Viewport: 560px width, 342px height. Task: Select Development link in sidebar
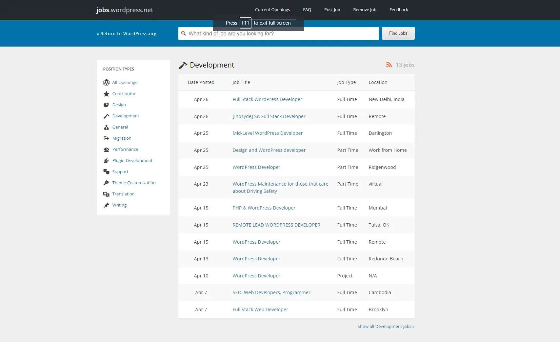pyautogui.click(x=126, y=116)
